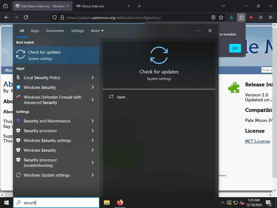Expand Security processor troubleshooting chevron
Screen dimensions: 277x208
coord(93,162)
